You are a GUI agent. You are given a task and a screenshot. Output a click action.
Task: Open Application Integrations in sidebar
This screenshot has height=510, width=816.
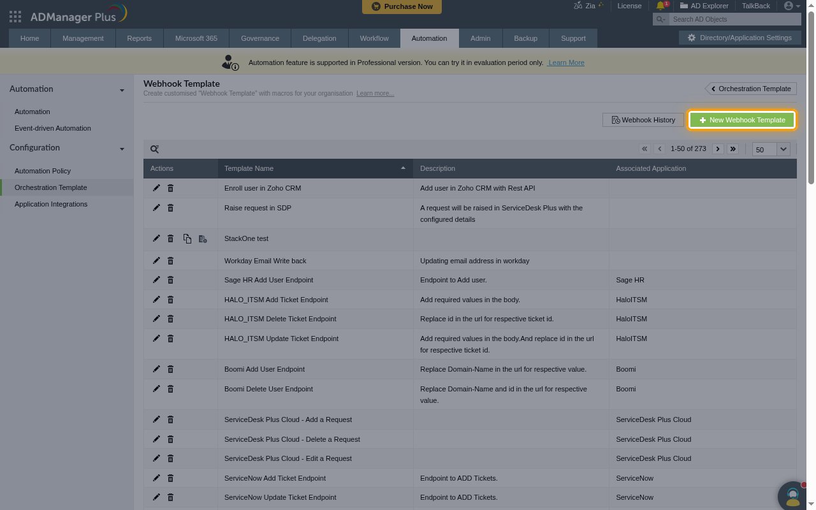[x=51, y=204]
